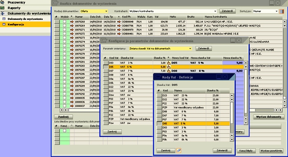Screen dimensions: 288x157
Task: Click the orange arrow before number 10070289
Action: 72,86
